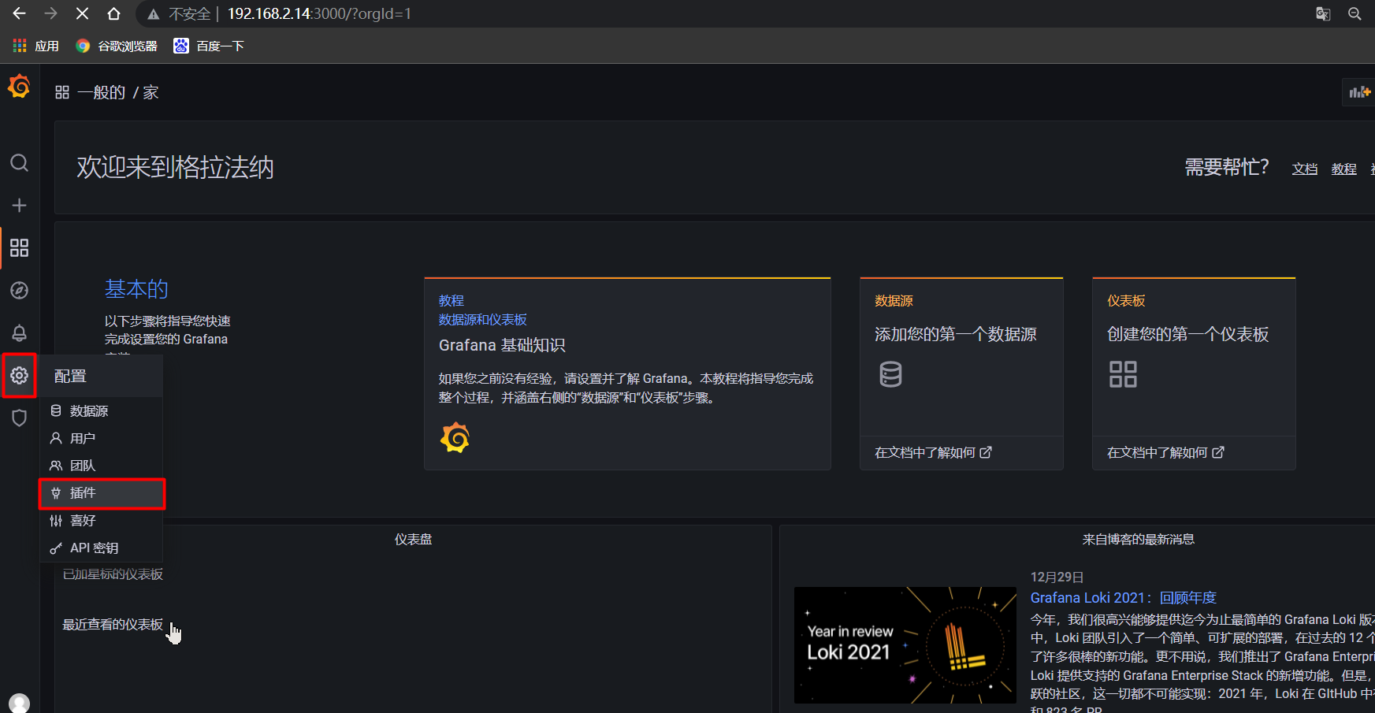Open the 文档 help link

[x=1305, y=169]
